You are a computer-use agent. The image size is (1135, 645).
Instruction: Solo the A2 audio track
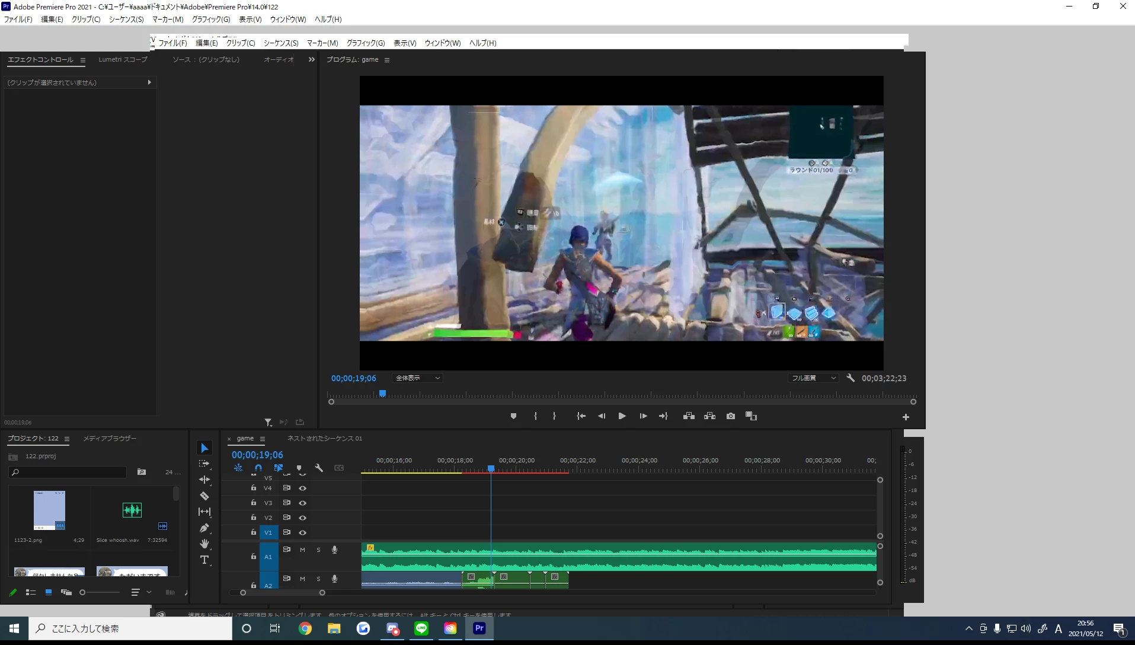(318, 579)
